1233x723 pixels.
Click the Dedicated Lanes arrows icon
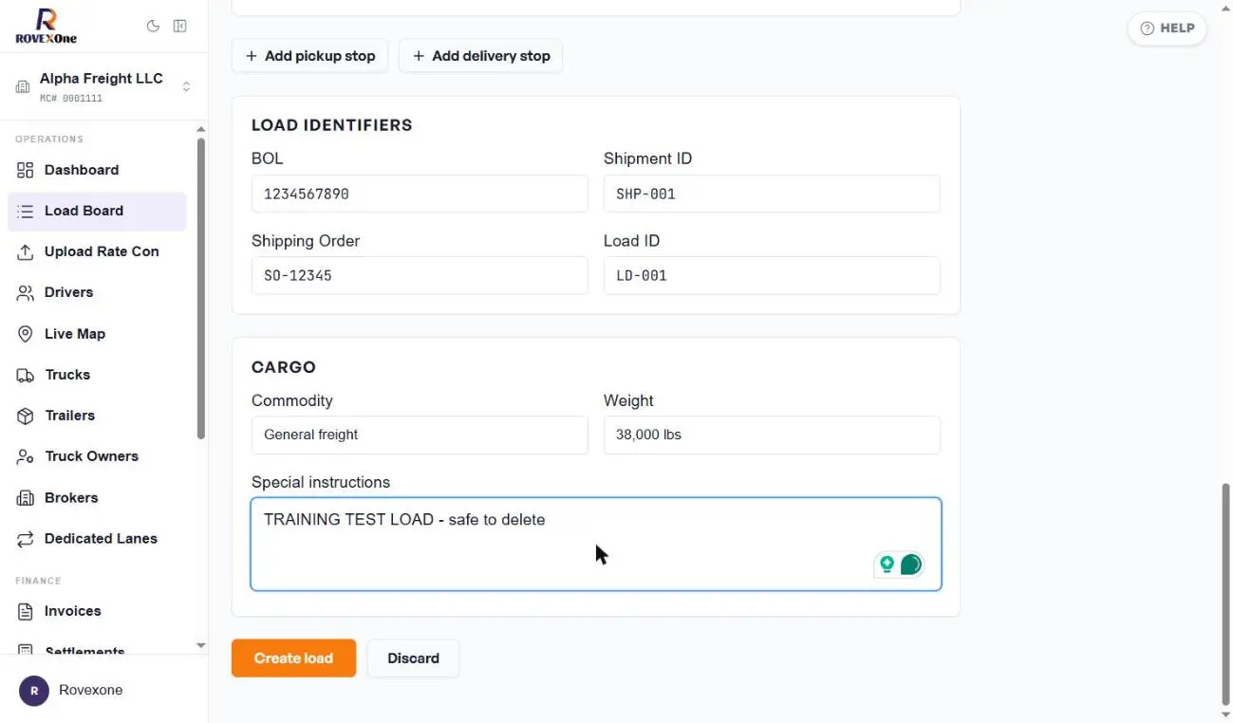click(x=26, y=538)
